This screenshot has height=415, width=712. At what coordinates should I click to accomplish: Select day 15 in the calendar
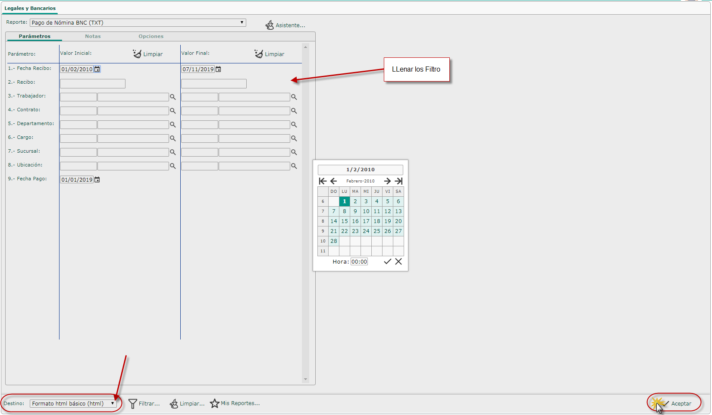click(344, 221)
